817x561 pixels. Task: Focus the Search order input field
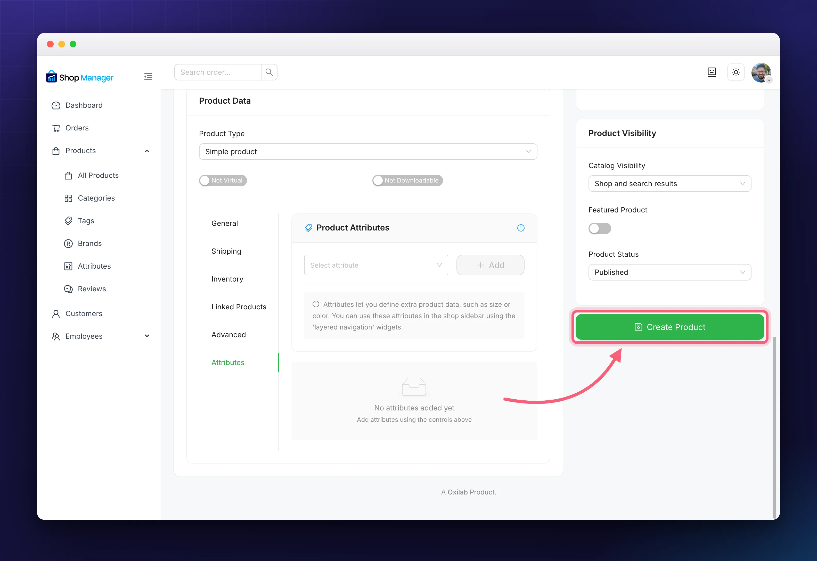tap(218, 72)
